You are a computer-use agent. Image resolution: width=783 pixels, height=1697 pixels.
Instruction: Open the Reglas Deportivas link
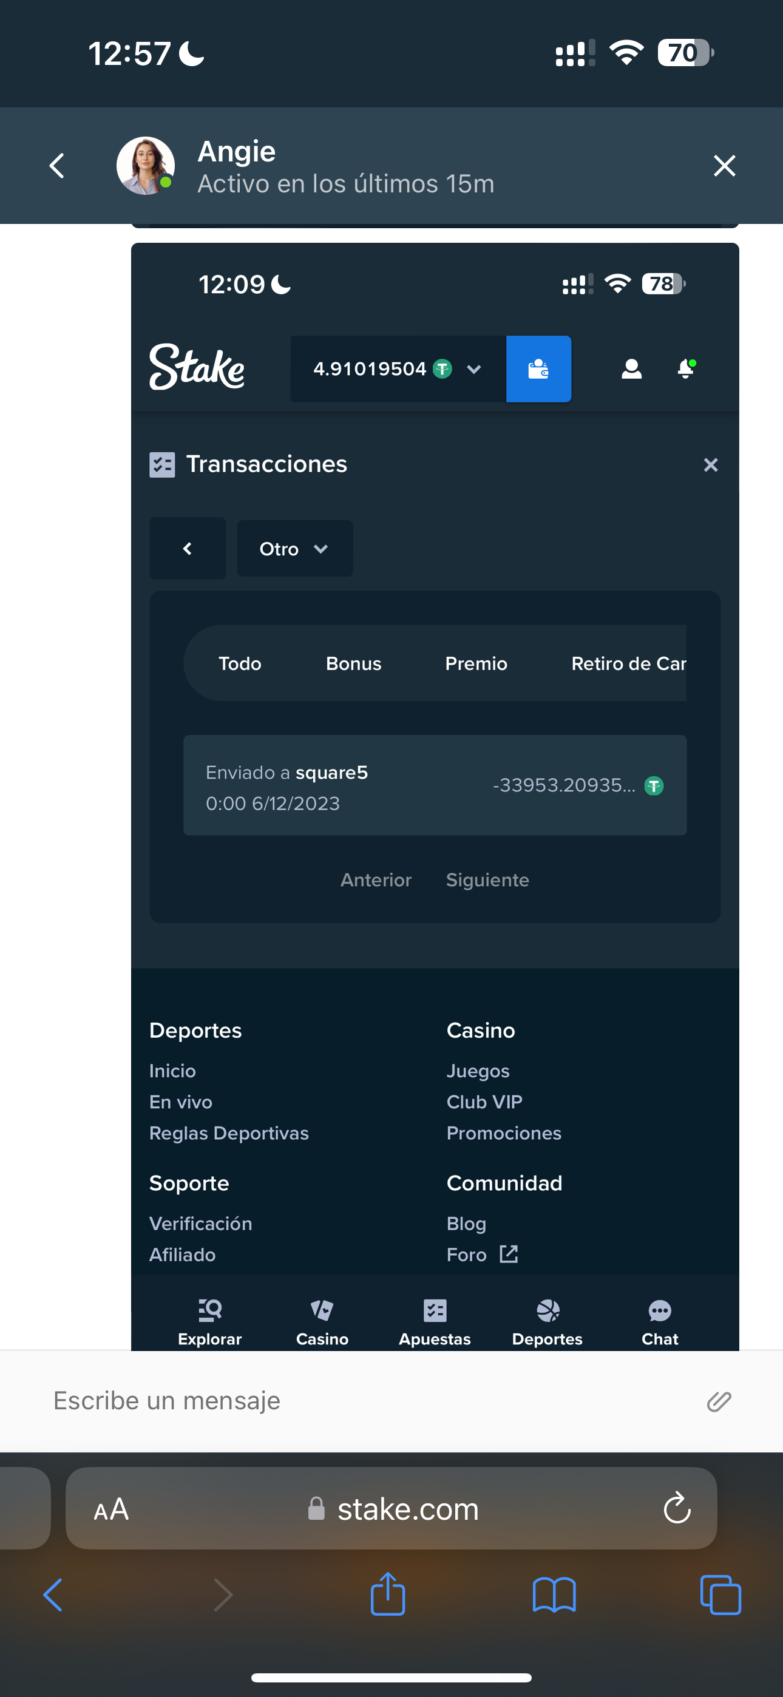(x=229, y=1133)
